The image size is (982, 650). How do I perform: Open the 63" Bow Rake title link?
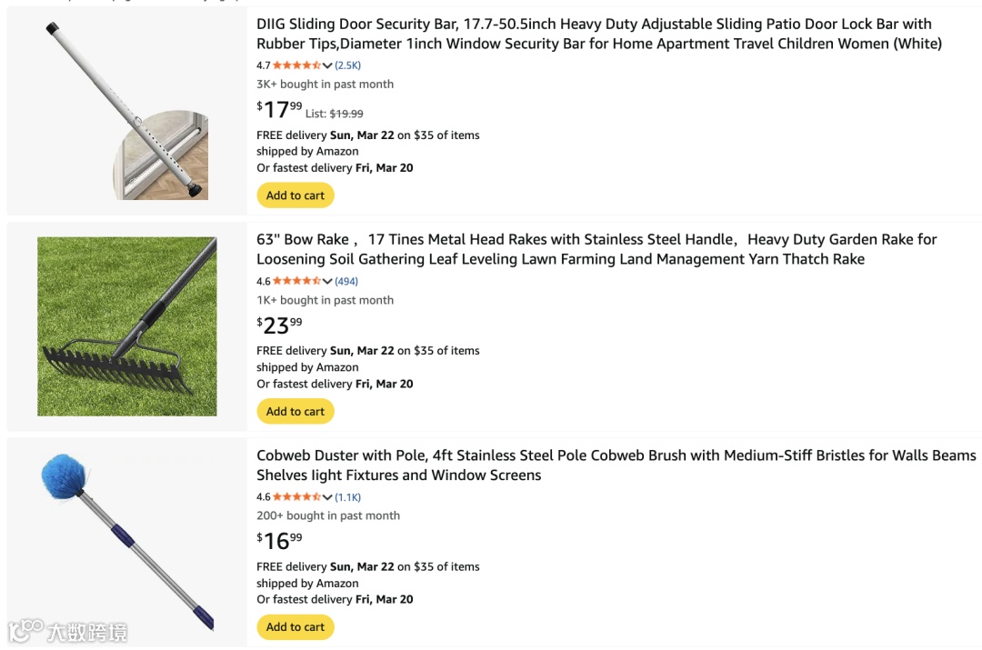pos(596,249)
